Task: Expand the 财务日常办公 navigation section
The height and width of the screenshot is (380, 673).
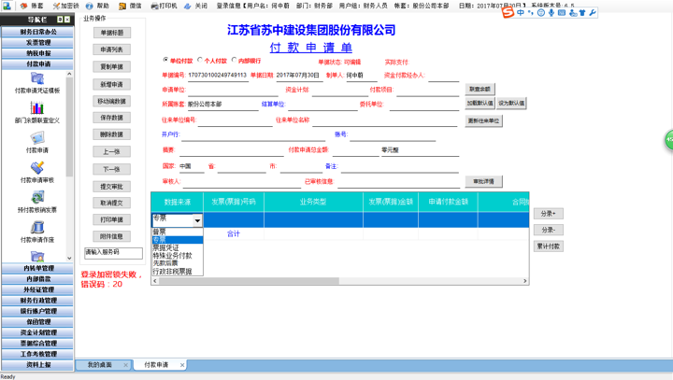Action: coord(37,32)
